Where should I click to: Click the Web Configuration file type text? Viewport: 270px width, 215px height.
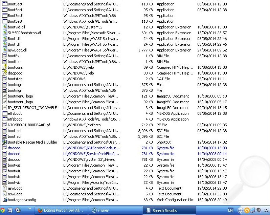tap(175, 200)
